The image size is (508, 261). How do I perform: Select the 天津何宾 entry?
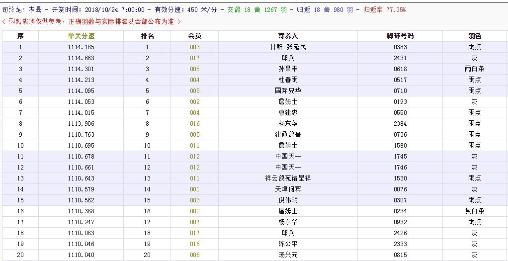(x=287, y=189)
